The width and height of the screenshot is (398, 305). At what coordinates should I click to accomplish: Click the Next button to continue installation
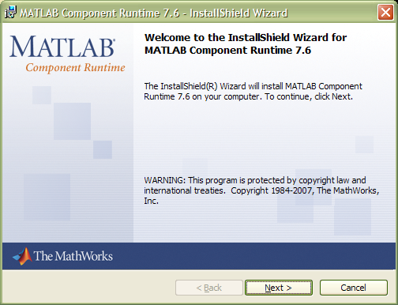tap(279, 288)
